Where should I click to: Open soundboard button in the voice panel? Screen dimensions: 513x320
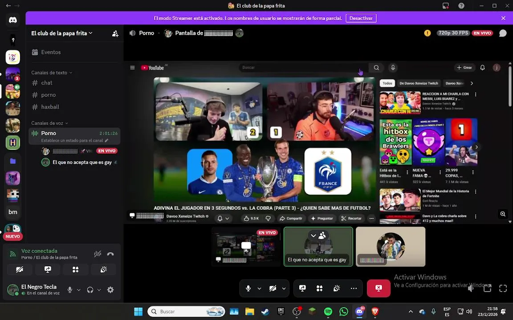103,269
